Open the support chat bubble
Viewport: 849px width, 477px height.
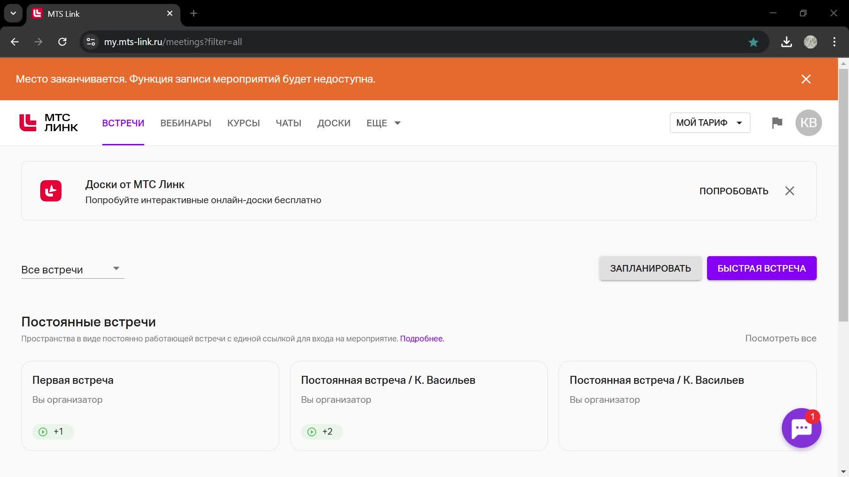coord(801,428)
